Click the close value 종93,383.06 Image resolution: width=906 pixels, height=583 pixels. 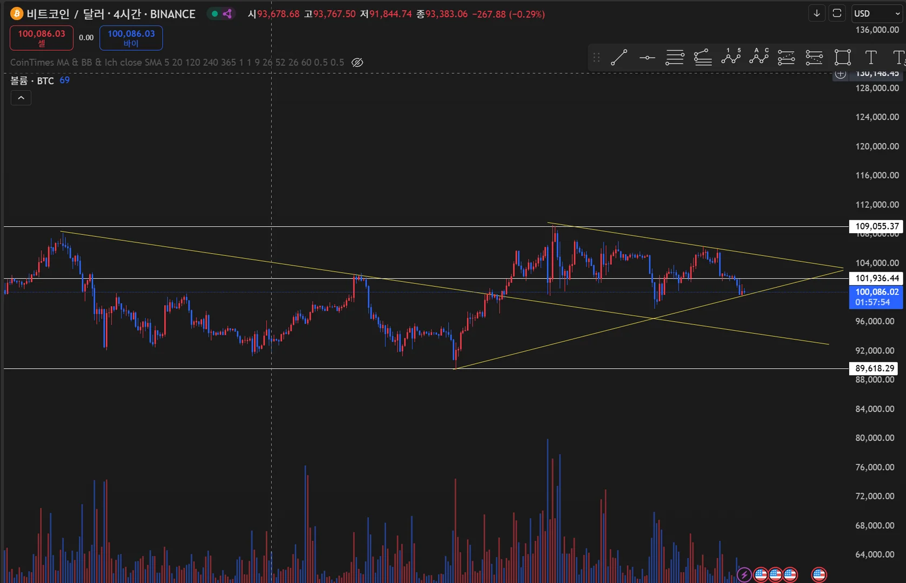click(x=442, y=14)
